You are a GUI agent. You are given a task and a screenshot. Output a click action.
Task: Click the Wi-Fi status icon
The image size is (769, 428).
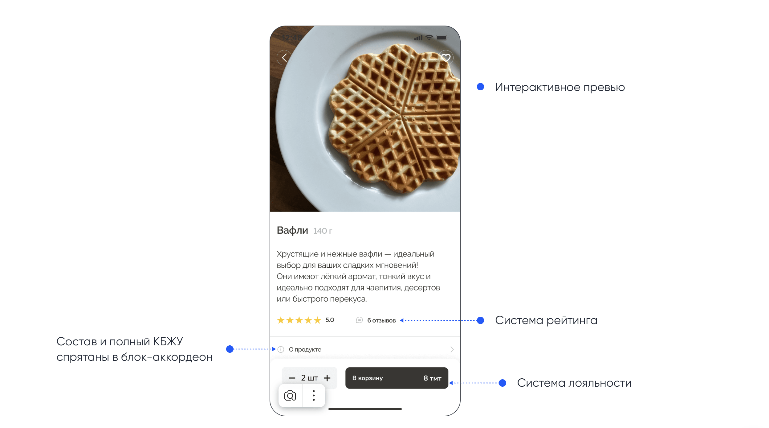pyautogui.click(x=429, y=38)
